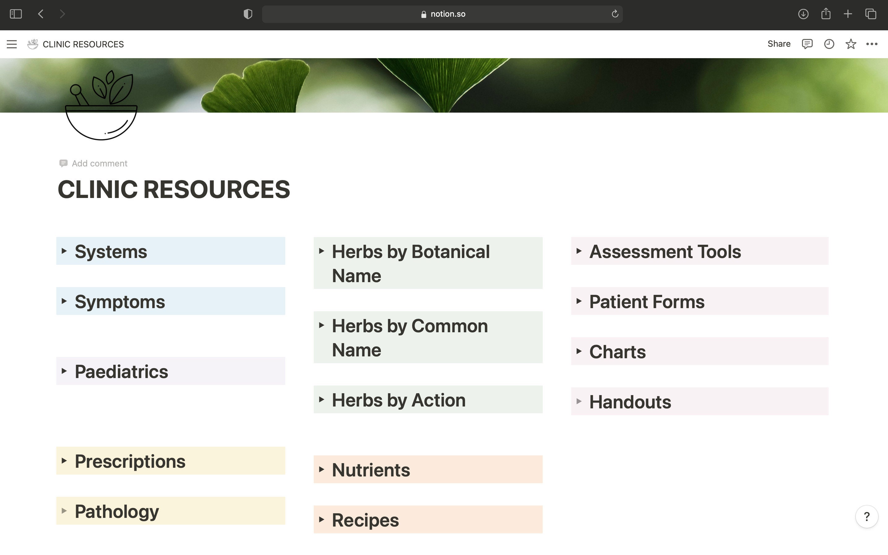View page update history
Image resolution: width=888 pixels, height=555 pixels.
point(829,44)
